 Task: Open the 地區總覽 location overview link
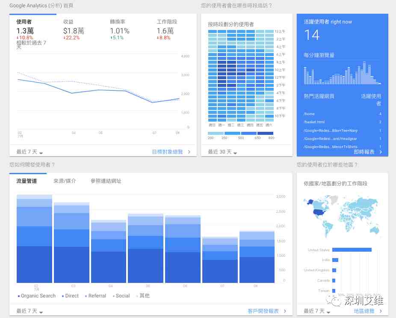(x=368, y=311)
